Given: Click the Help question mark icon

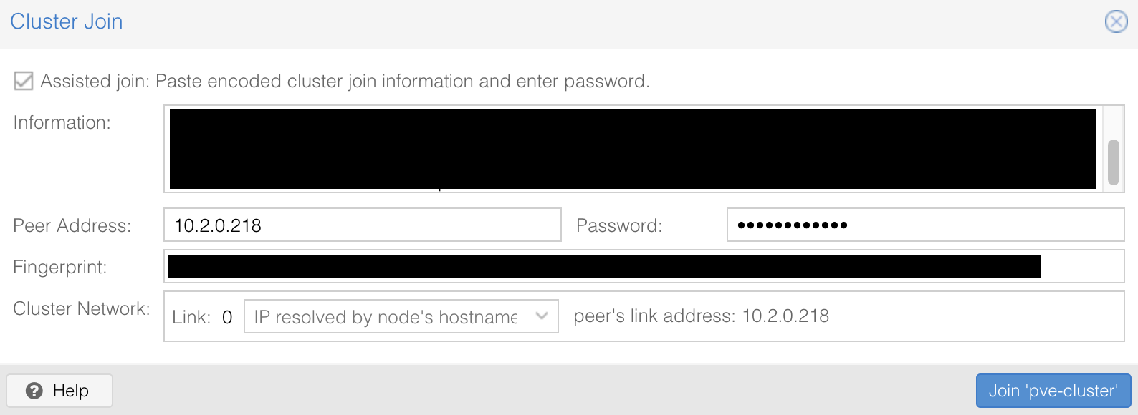Looking at the screenshot, I should pos(34,391).
